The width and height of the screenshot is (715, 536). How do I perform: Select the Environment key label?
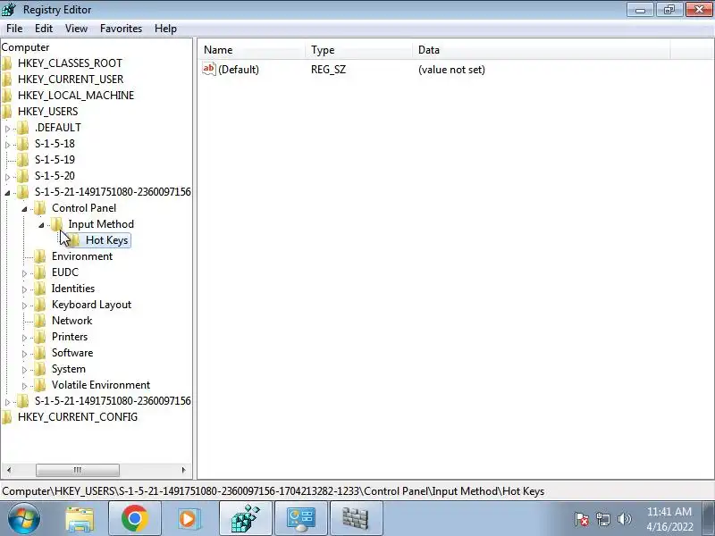tap(82, 256)
